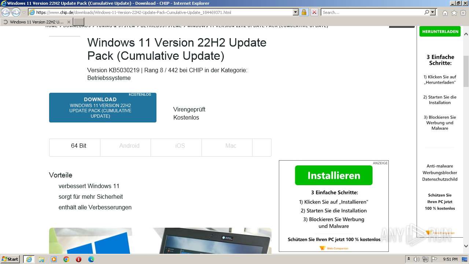Close the Windows 11 Version 22H2 tab

click(x=69, y=22)
